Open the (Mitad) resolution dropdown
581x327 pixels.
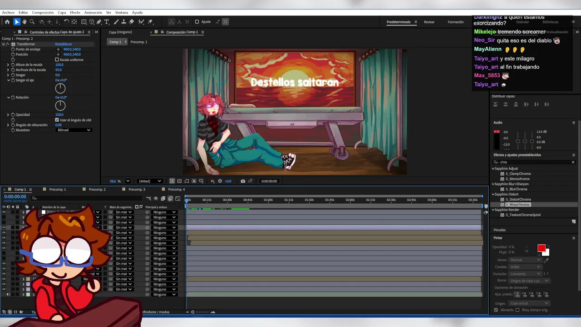[150, 181]
